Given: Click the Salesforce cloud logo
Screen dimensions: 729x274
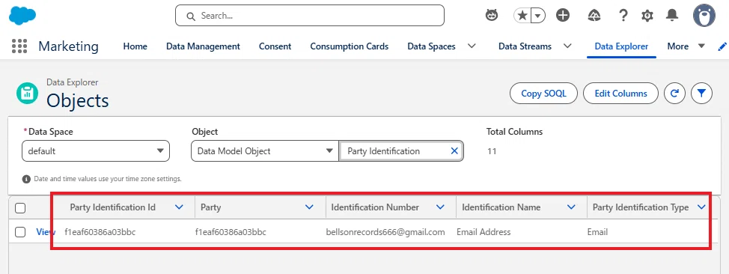Looking at the screenshot, I should point(22,16).
